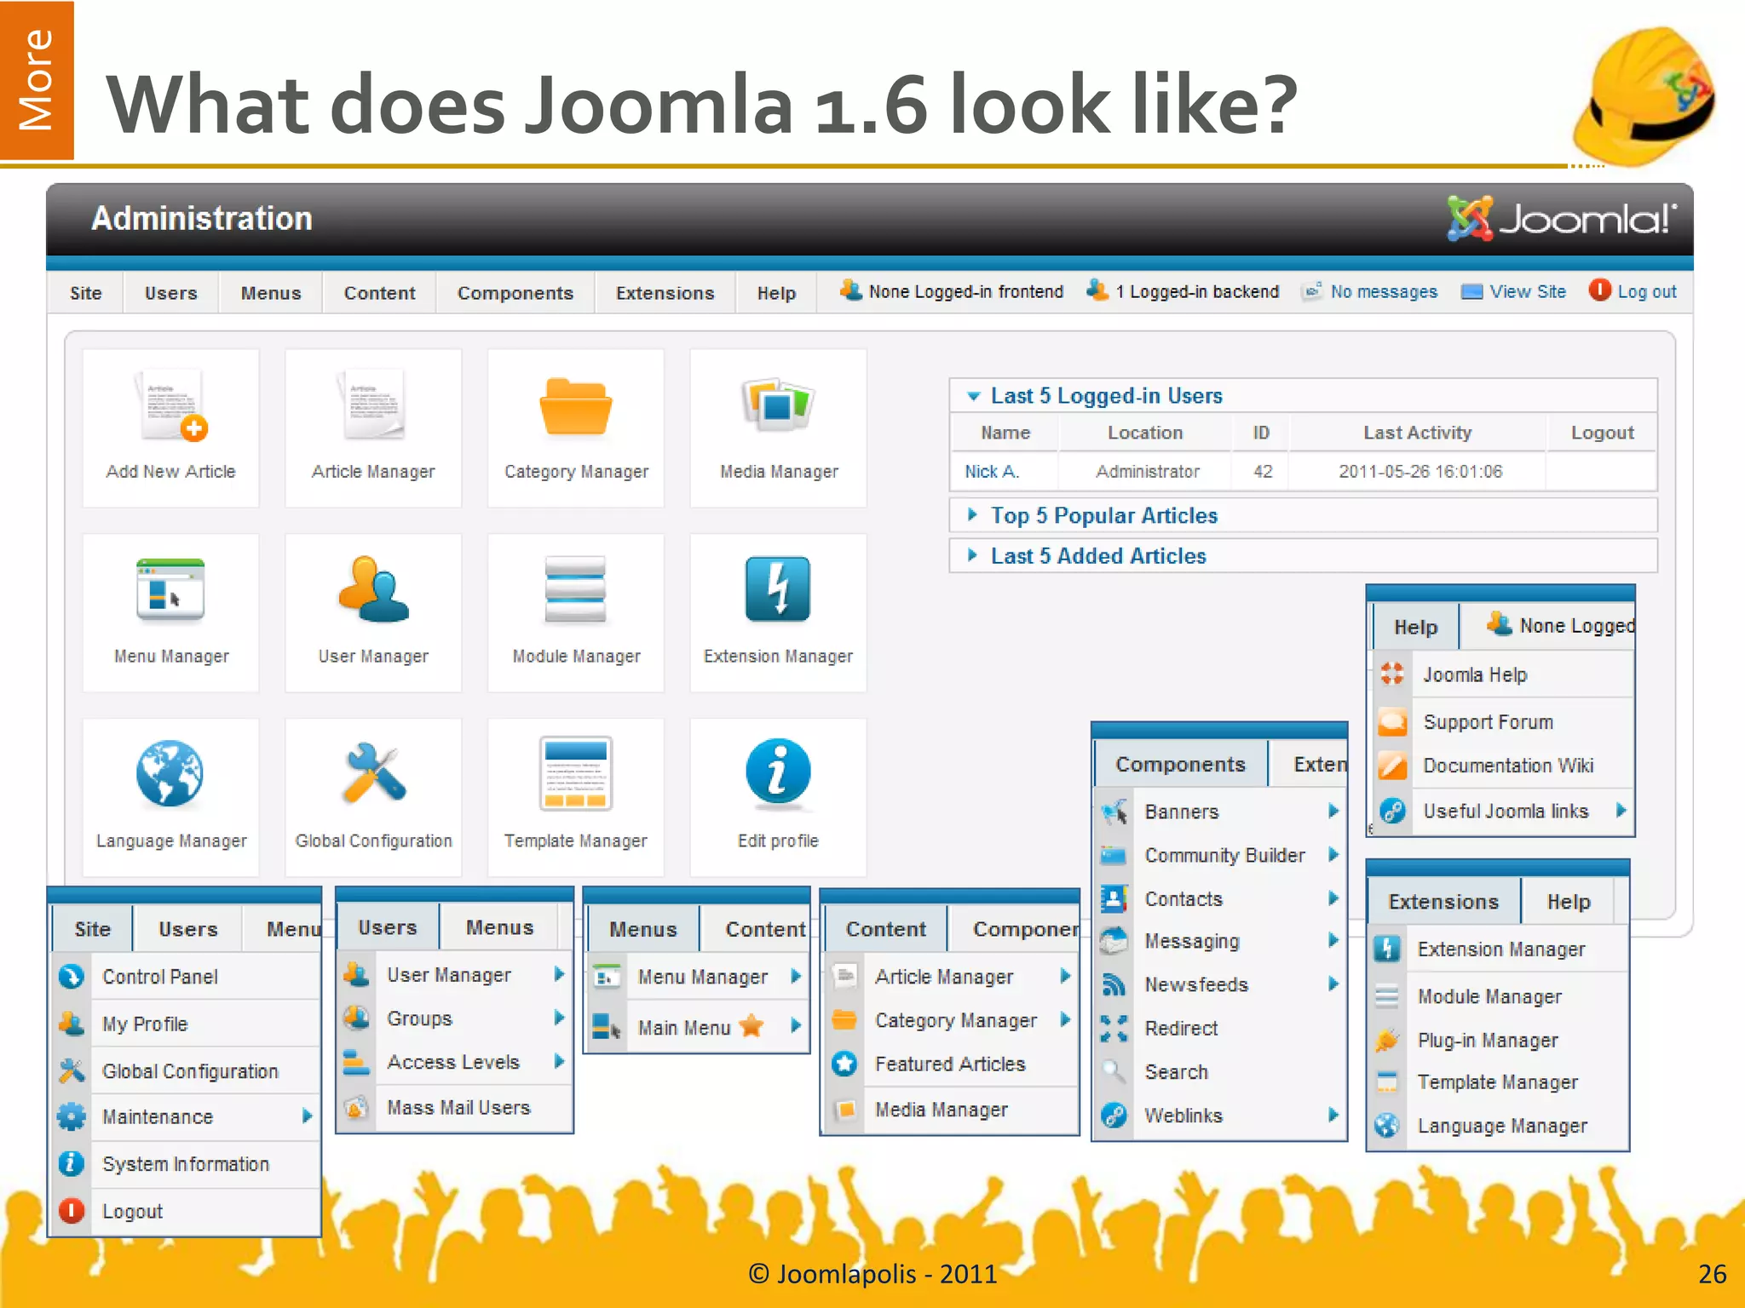Expand the Maintenance submenu arrow
The width and height of the screenshot is (1745, 1308).
point(307,1116)
